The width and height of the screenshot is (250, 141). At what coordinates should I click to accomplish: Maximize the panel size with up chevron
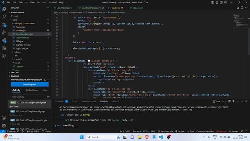click(242, 101)
